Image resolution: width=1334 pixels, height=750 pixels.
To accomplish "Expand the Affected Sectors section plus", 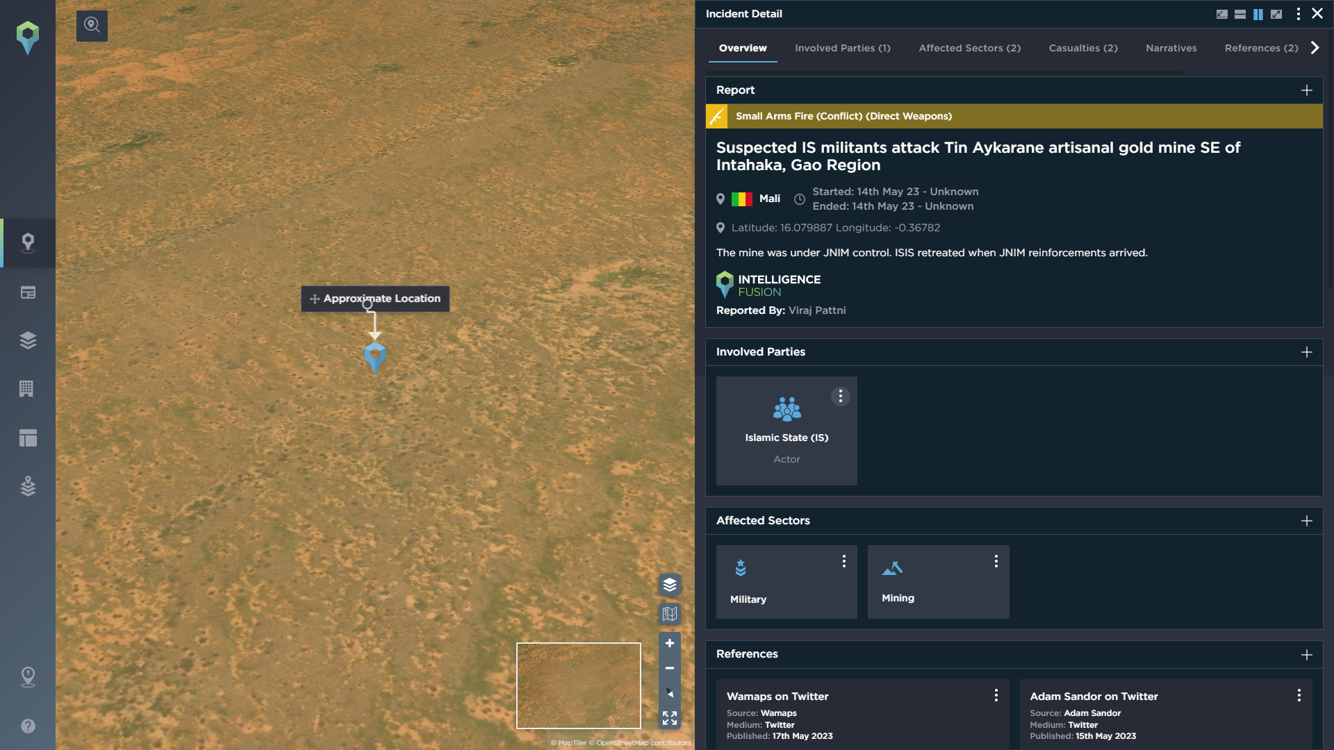I will [x=1307, y=521].
